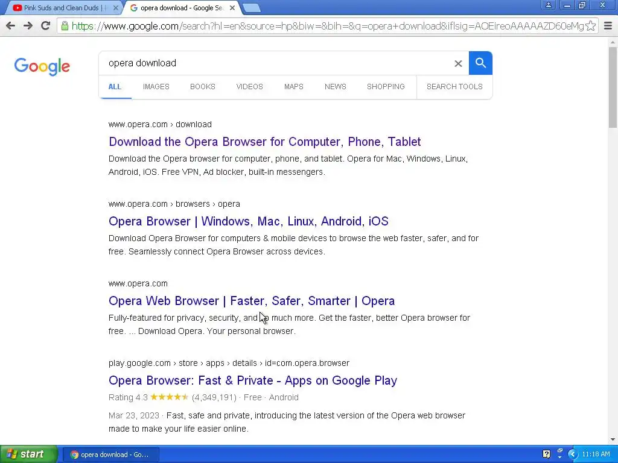Click the scrollbar up arrow
This screenshot has width=618, height=463.
click(x=613, y=42)
